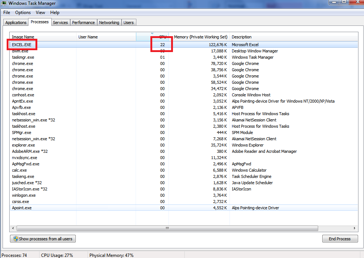The width and height of the screenshot is (364, 258).
Task: Select the ApMsgFwd.exe process
Action: (184, 164)
